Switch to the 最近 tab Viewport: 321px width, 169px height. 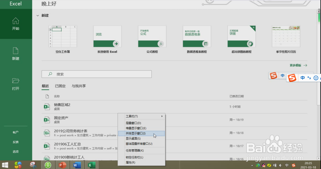tap(45, 86)
